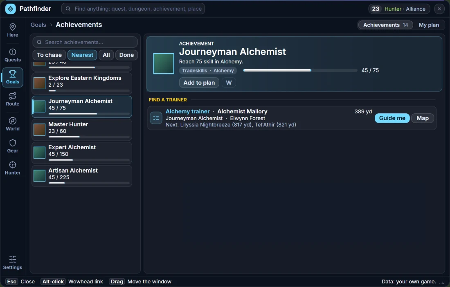Switch to the Achievements 14 tab

386,25
